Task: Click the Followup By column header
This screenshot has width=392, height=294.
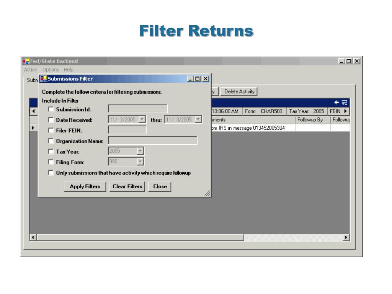Action: click(x=313, y=120)
